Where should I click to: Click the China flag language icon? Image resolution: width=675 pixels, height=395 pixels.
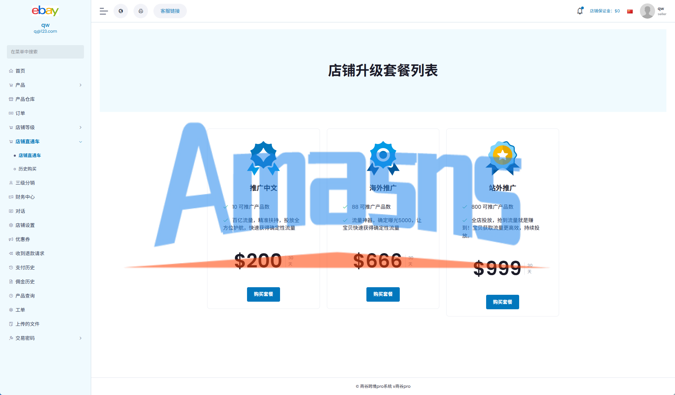[630, 11]
